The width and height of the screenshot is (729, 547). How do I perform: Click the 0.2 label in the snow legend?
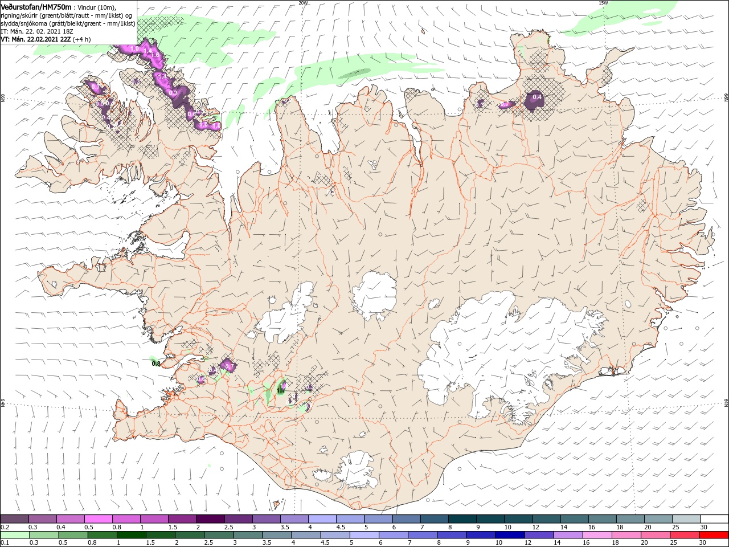(x=5, y=527)
